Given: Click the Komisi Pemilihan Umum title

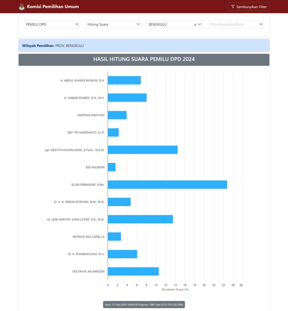Looking at the screenshot, I should (53, 7).
